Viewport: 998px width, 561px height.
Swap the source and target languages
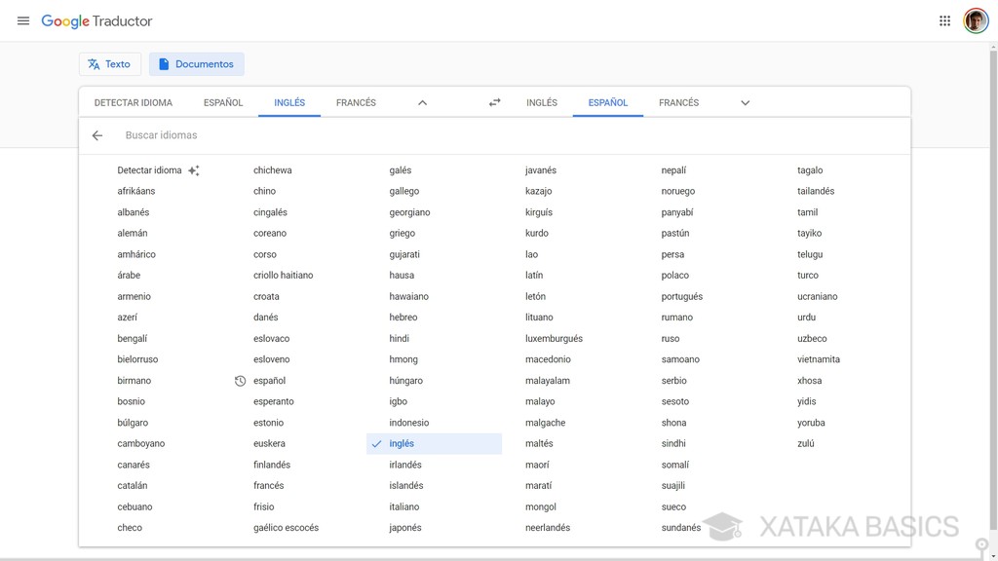pos(494,101)
